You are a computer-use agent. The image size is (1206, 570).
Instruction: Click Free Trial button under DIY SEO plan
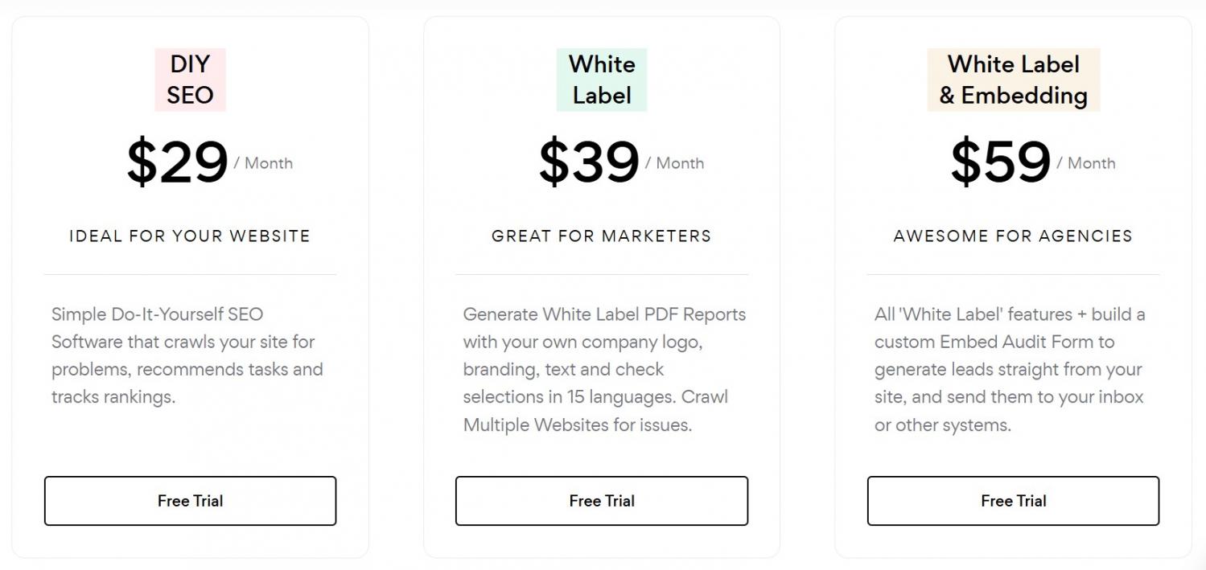[190, 501]
